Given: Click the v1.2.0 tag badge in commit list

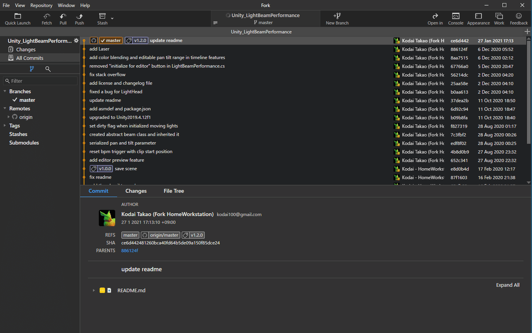Looking at the screenshot, I should pyautogui.click(x=136, y=40).
